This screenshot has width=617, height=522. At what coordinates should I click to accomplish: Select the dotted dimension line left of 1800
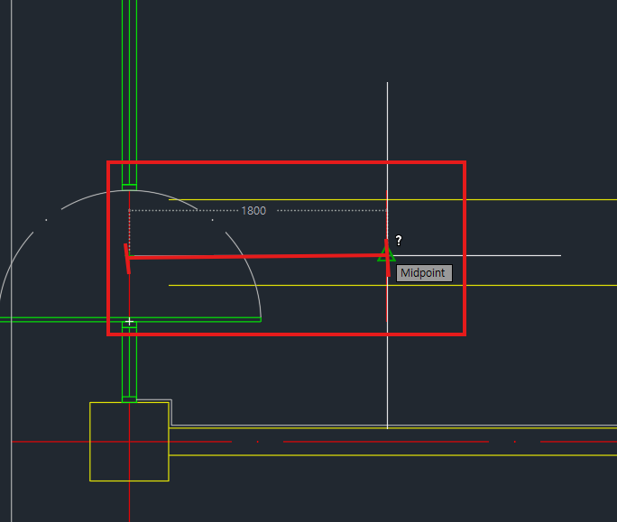point(184,211)
